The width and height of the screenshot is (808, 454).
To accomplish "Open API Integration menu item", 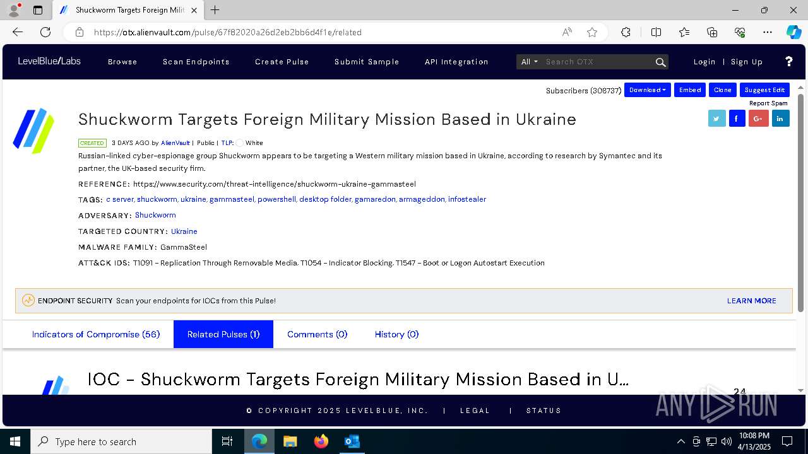I will pyautogui.click(x=456, y=62).
